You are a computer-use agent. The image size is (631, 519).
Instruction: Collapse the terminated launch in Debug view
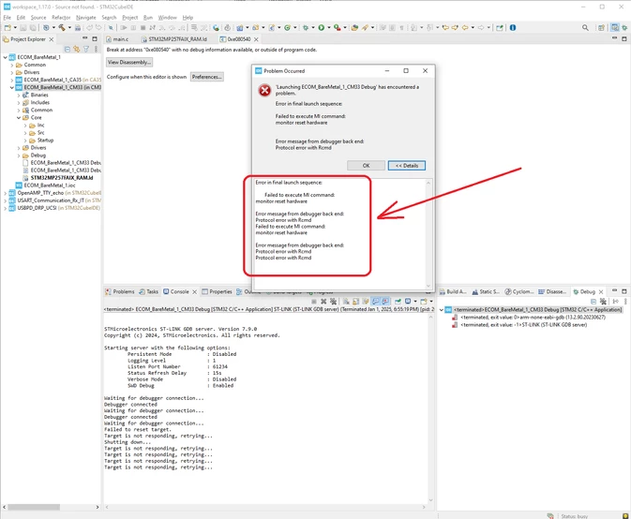(442, 310)
